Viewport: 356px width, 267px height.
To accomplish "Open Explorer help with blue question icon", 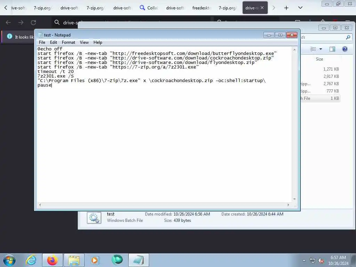I will click(x=345, y=49).
